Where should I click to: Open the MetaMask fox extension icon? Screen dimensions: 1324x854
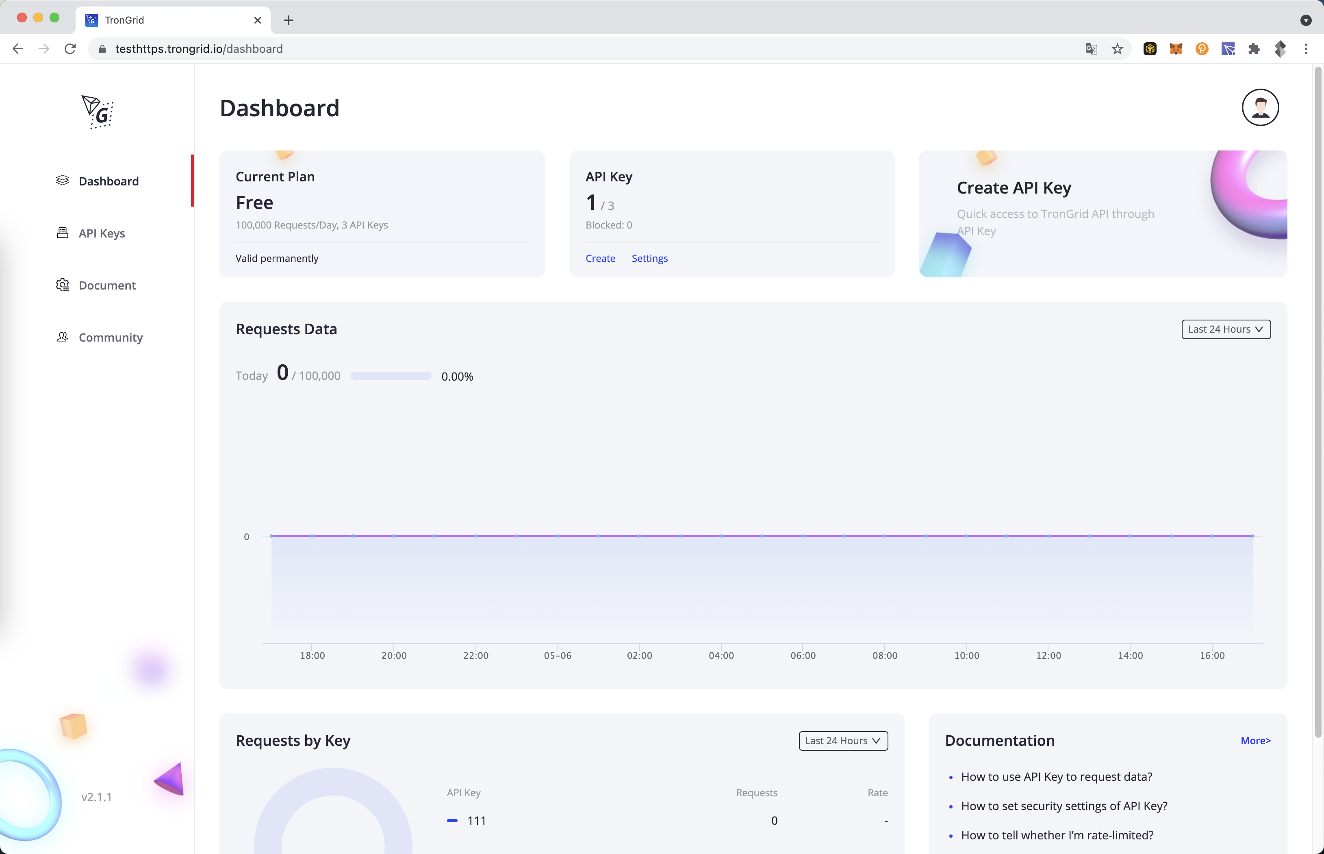[x=1176, y=49]
